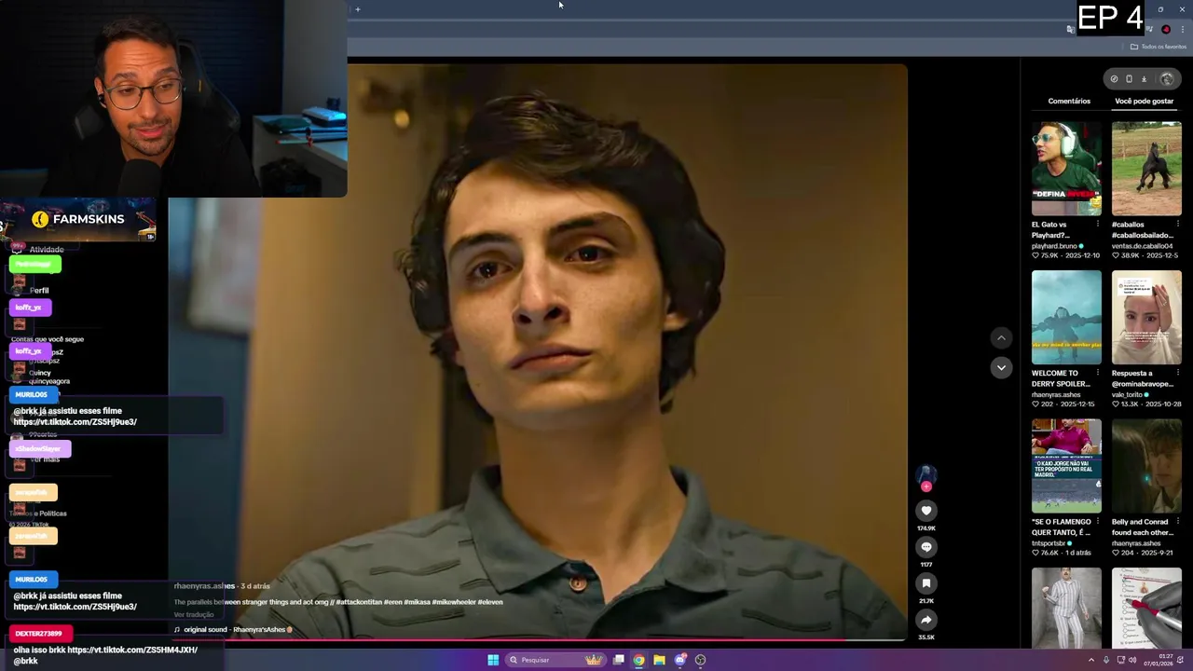
Task: Open vale_torito profile link
Action: [1127, 395]
